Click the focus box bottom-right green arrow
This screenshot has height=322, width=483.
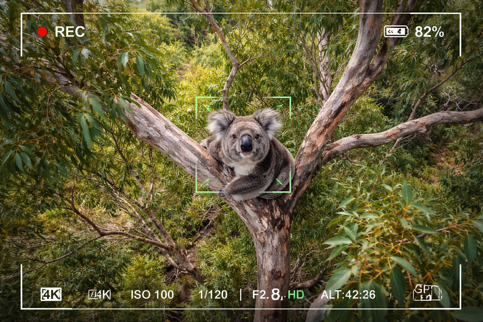click(x=279, y=181)
